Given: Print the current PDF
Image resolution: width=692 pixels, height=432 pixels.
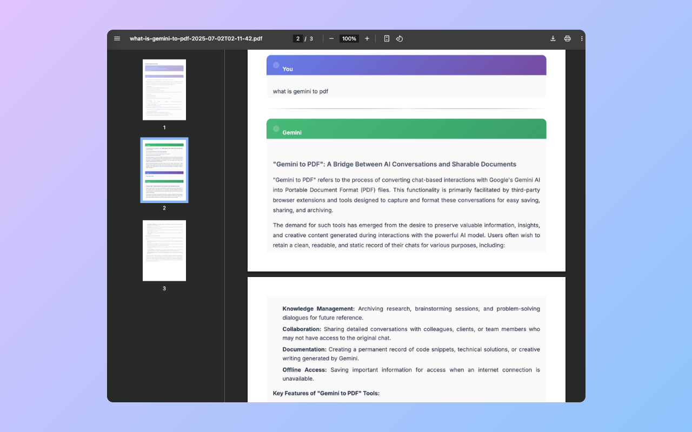Looking at the screenshot, I should click(567, 38).
